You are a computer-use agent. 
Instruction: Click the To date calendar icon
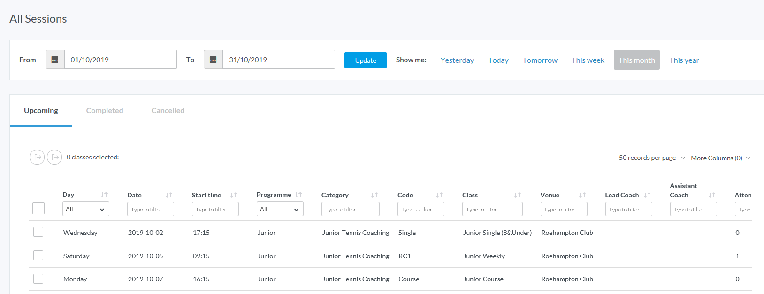[x=213, y=60]
